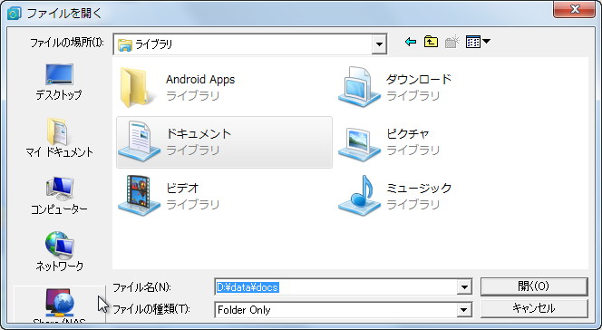
Task: Click the ファイル名 text field
Action: point(336,287)
